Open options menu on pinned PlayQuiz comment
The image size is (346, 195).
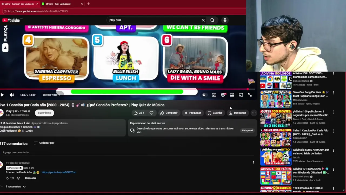[253, 163]
